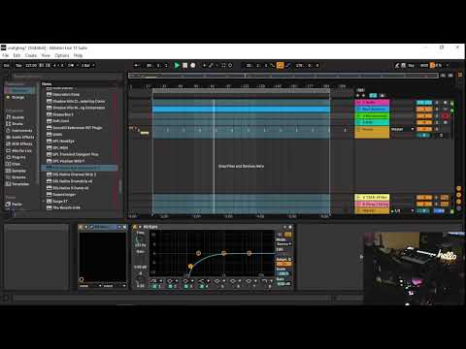Select Surge XT plugin in list
This screenshot has width=466, height=349.
click(60, 202)
